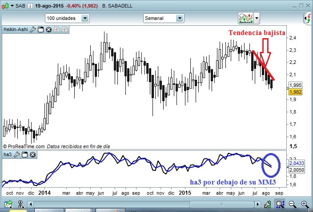Click the partially visible icon at toolbar right edge
Screen dimensions: 313x212
point(308,18)
